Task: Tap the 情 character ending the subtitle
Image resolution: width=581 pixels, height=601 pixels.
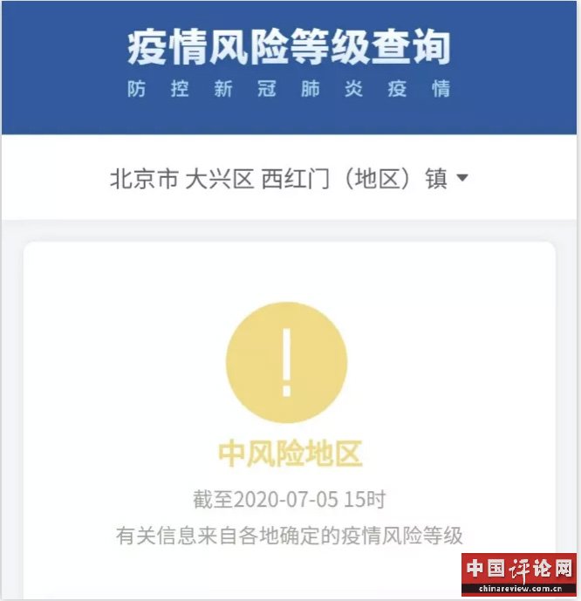Action: [441, 89]
